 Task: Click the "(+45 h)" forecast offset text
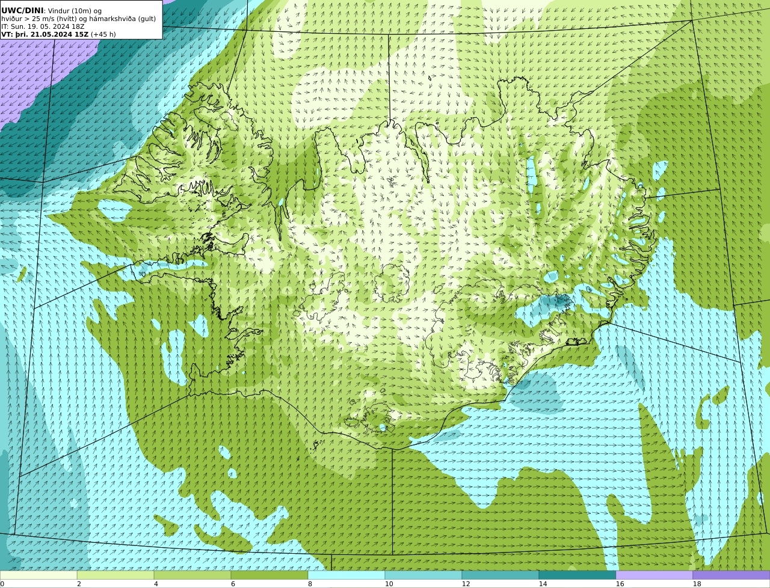pos(103,34)
